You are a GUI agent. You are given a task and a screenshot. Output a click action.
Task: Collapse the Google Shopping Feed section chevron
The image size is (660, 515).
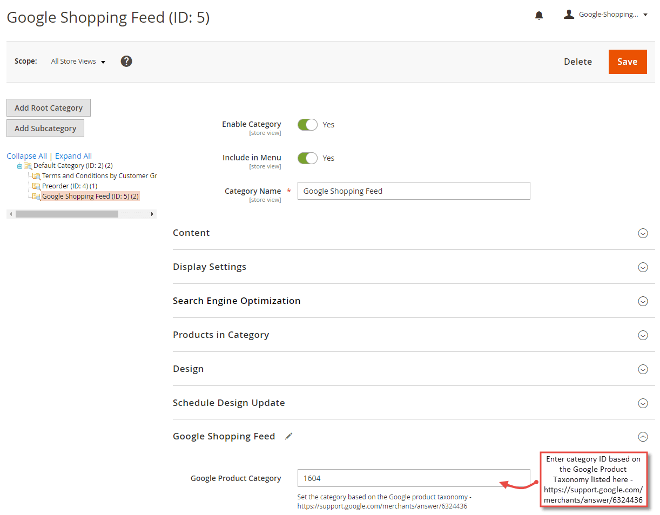[643, 437]
